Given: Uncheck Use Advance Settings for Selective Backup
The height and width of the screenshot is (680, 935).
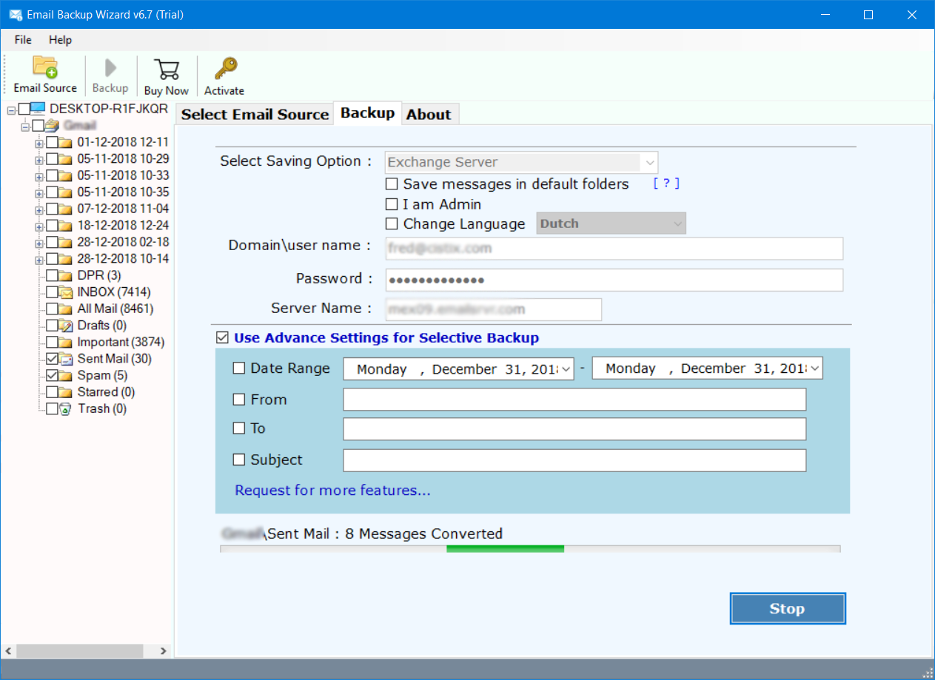Looking at the screenshot, I should (x=222, y=338).
